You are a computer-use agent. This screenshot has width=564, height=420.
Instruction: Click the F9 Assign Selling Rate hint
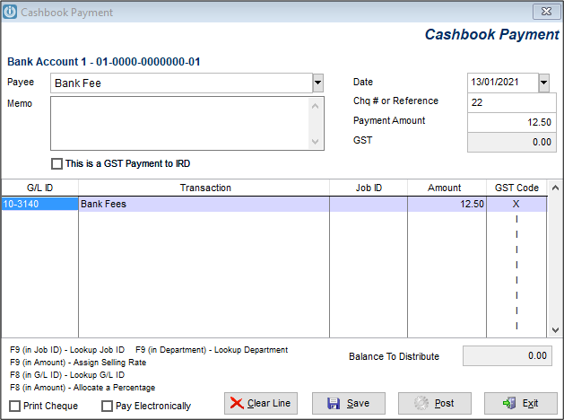pyautogui.click(x=78, y=363)
